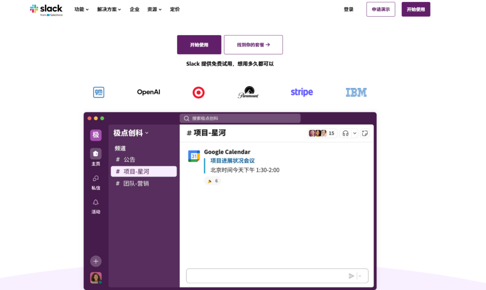Click the send message arrow icon
Image resolution: width=486 pixels, height=290 pixels.
(351, 275)
